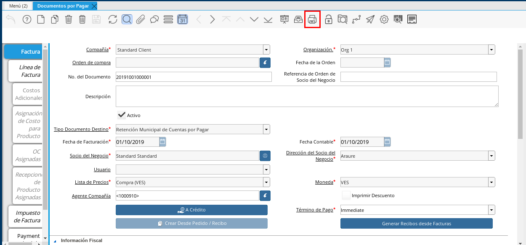Click the first trash delete icon
This screenshot has height=245, width=526.
tap(69, 19)
